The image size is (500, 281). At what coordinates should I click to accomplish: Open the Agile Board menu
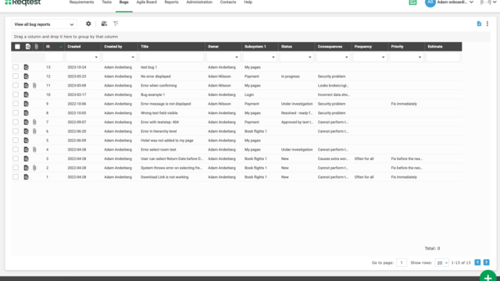(x=146, y=2)
